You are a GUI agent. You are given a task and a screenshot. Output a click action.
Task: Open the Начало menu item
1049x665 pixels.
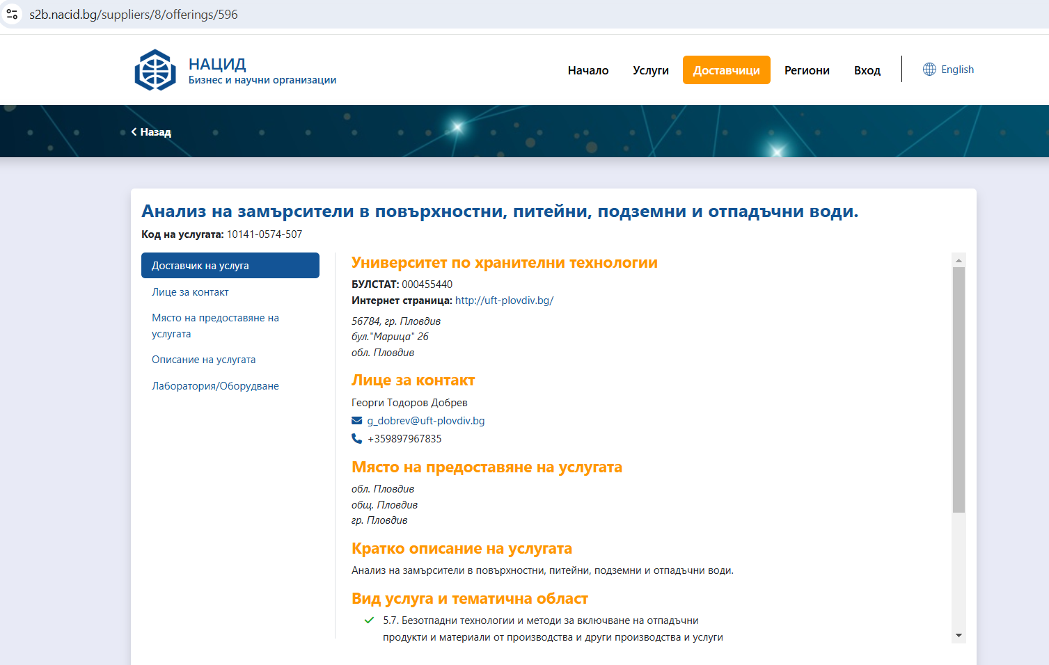coord(588,70)
